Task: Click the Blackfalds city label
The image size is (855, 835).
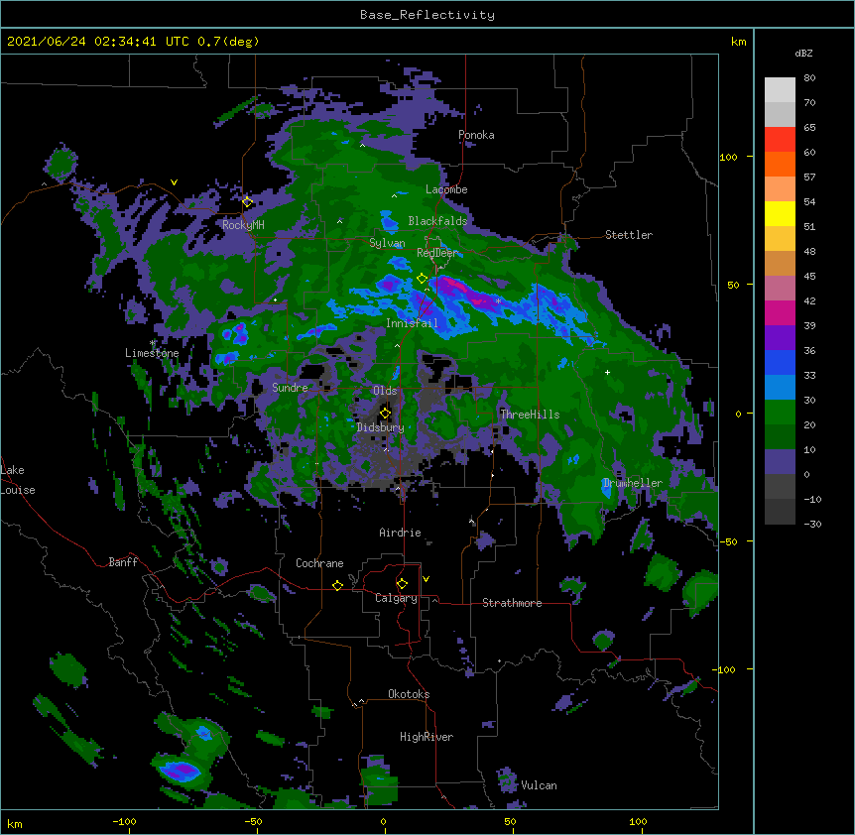Action: [437, 221]
